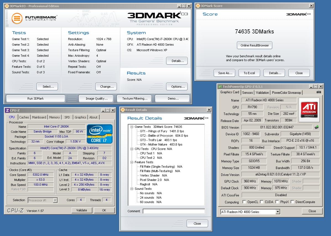Click the Change... settings button
Screen dimensions: 331x236
click(106, 87)
